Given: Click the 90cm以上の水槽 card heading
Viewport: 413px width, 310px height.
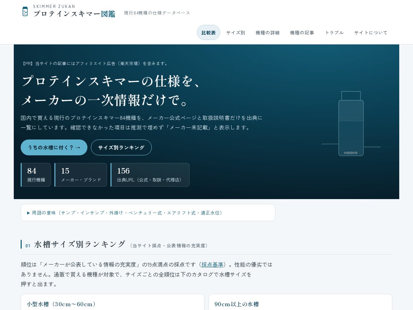Looking at the screenshot, I should (236, 304).
